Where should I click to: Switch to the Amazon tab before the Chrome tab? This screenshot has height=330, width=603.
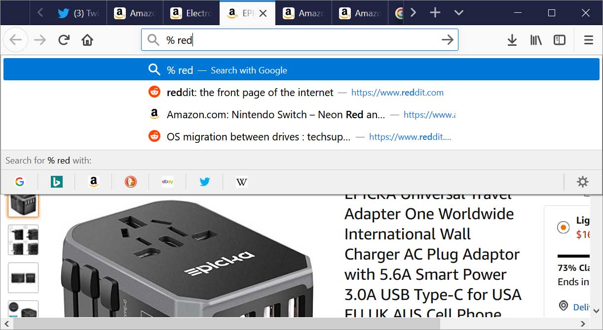tap(360, 13)
